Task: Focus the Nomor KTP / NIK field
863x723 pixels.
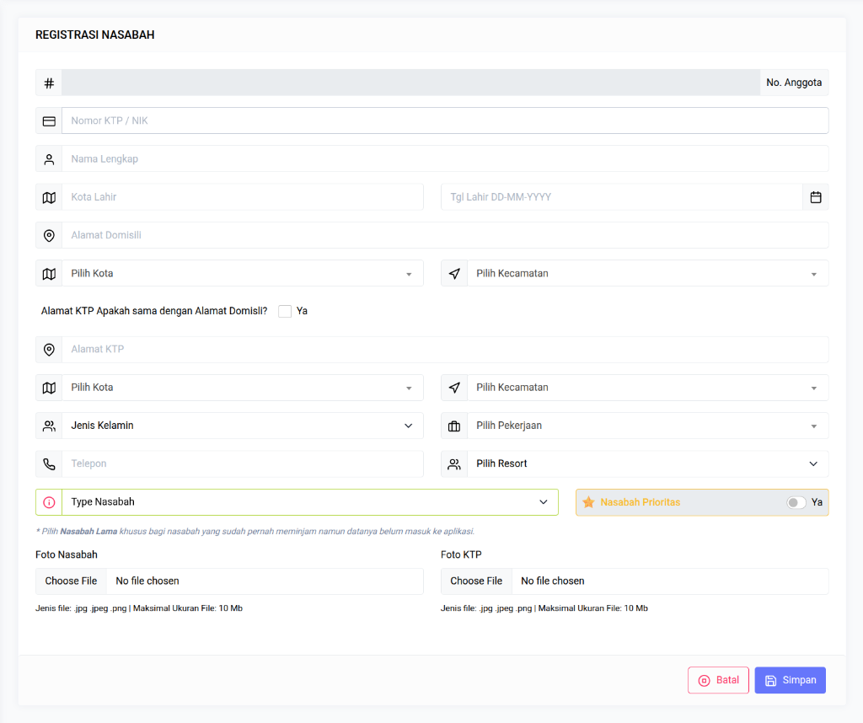Action: 444,121
